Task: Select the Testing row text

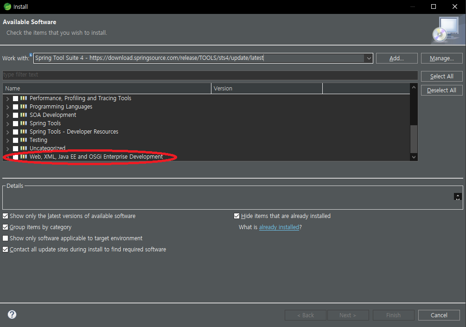Action: [38, 140]
